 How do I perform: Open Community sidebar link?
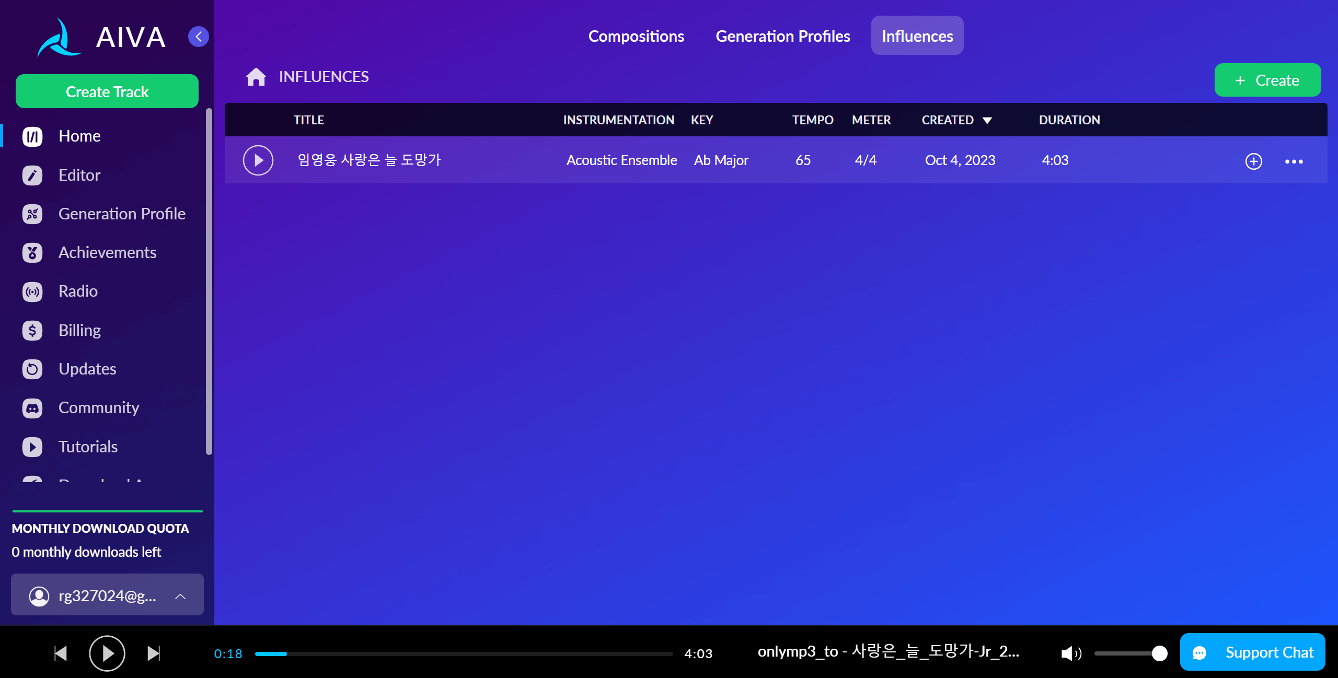99,408
